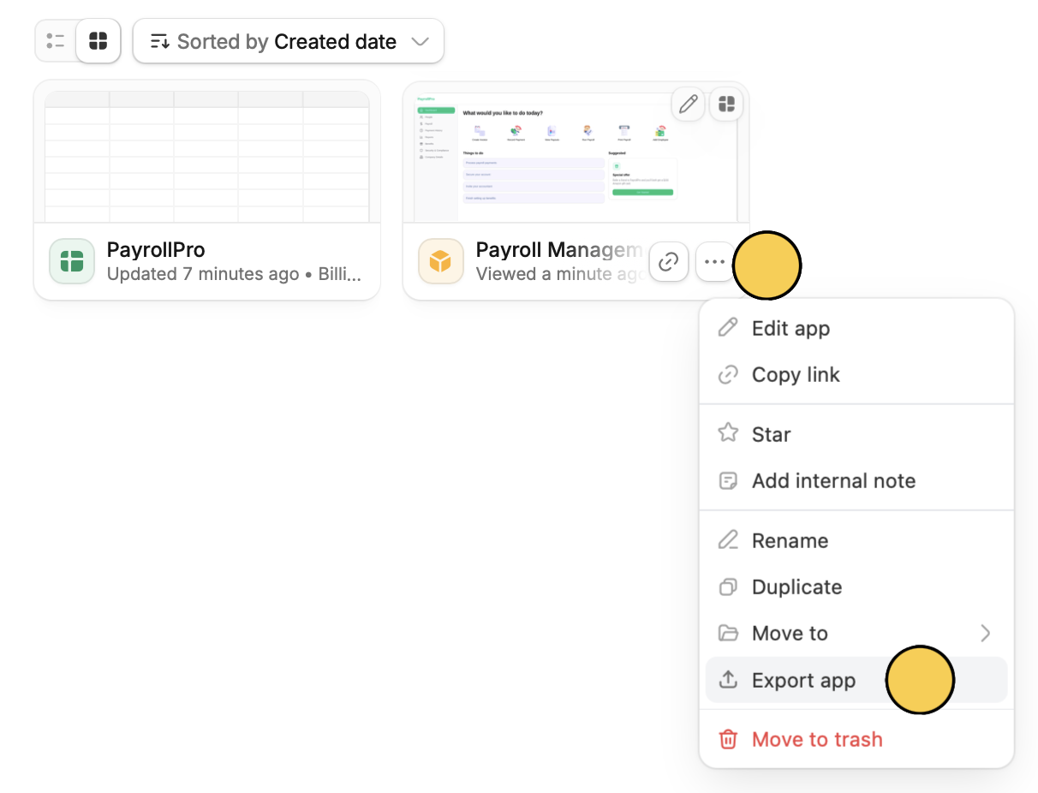Image resolution: width=1038 pixels, height=793 pixels.
Task: Choose Copy link from context menu
Action: point(856,374)
